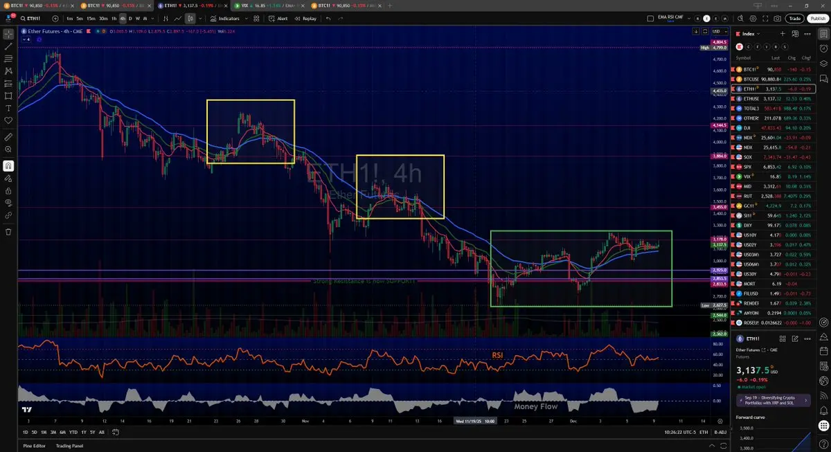Select GC1! row in watchlist
This screenshot has height=452, width=831.
click(x=774, y=206)
